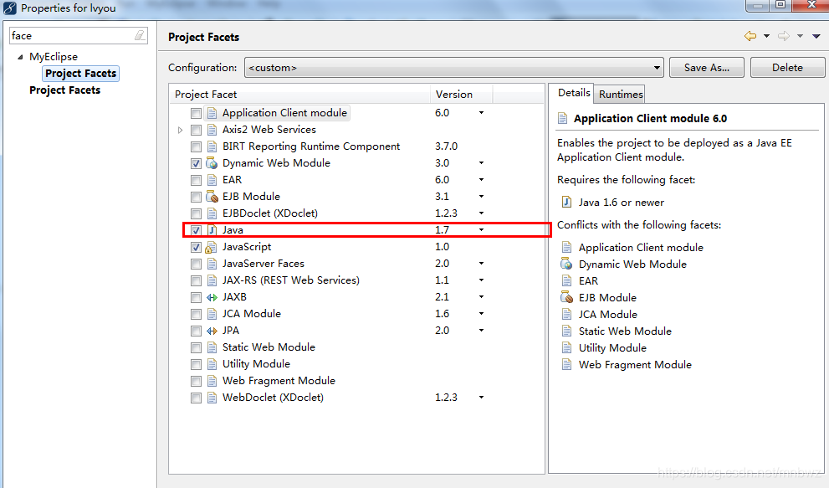Enable the Application Client module checkbox
The image size is (829, 488).
(196, 113)
